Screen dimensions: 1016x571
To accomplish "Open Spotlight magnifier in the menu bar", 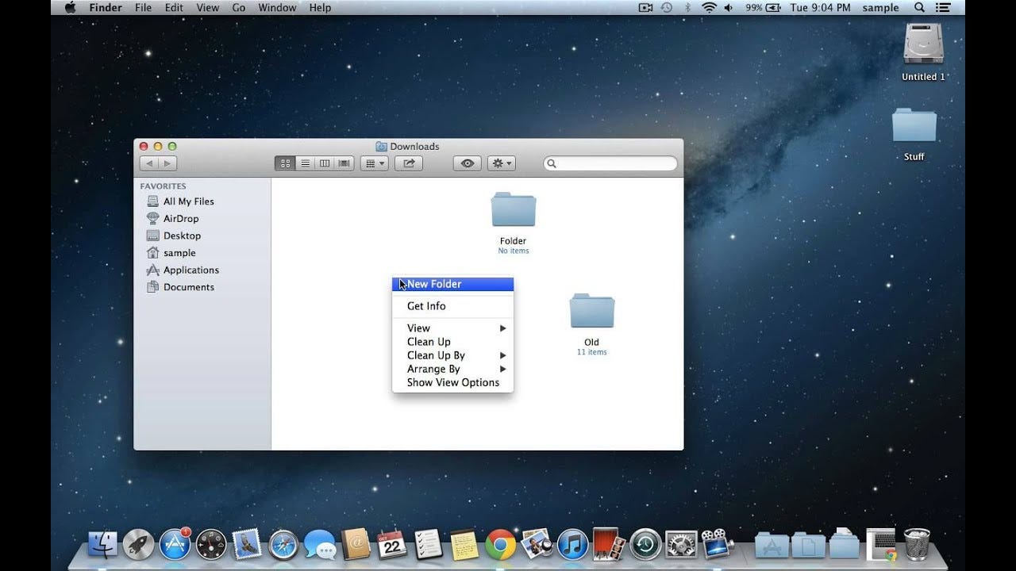I will [x=920, y=8].
